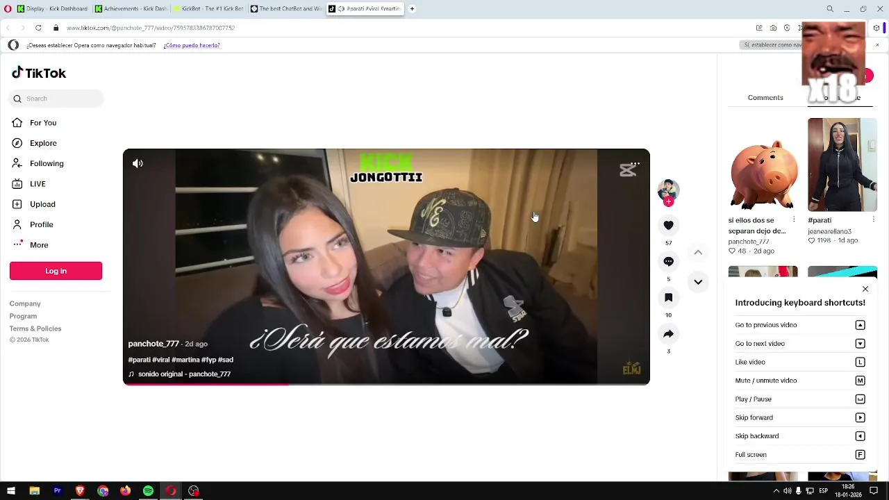Open the Following feed
This screenshot has width=889, height=500.
(47, 163)
